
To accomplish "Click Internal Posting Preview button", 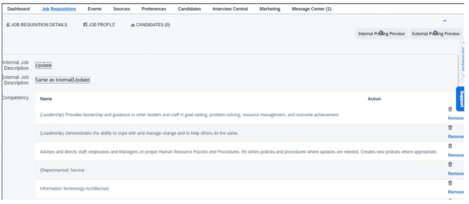I will pyautogui.click(x=382, y=34).
